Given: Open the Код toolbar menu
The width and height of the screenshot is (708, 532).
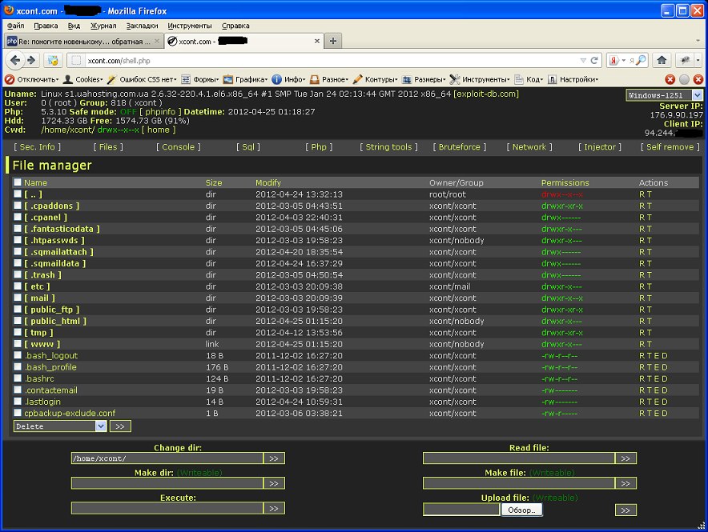Looking at the screenshot, I should 529,79.
